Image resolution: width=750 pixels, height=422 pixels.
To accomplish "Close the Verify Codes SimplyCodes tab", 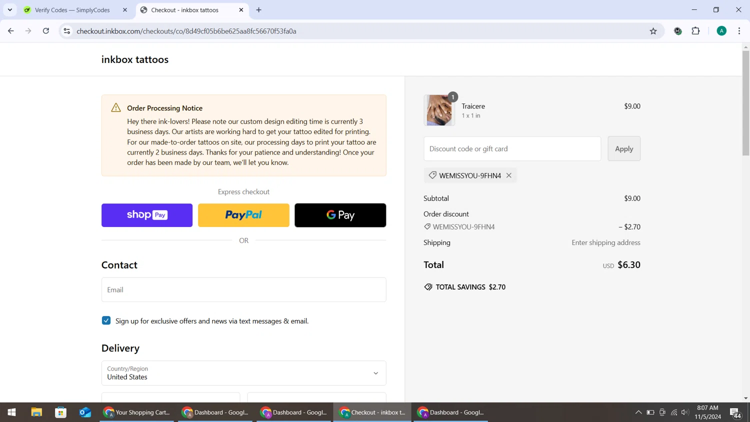I will point(125,10).
